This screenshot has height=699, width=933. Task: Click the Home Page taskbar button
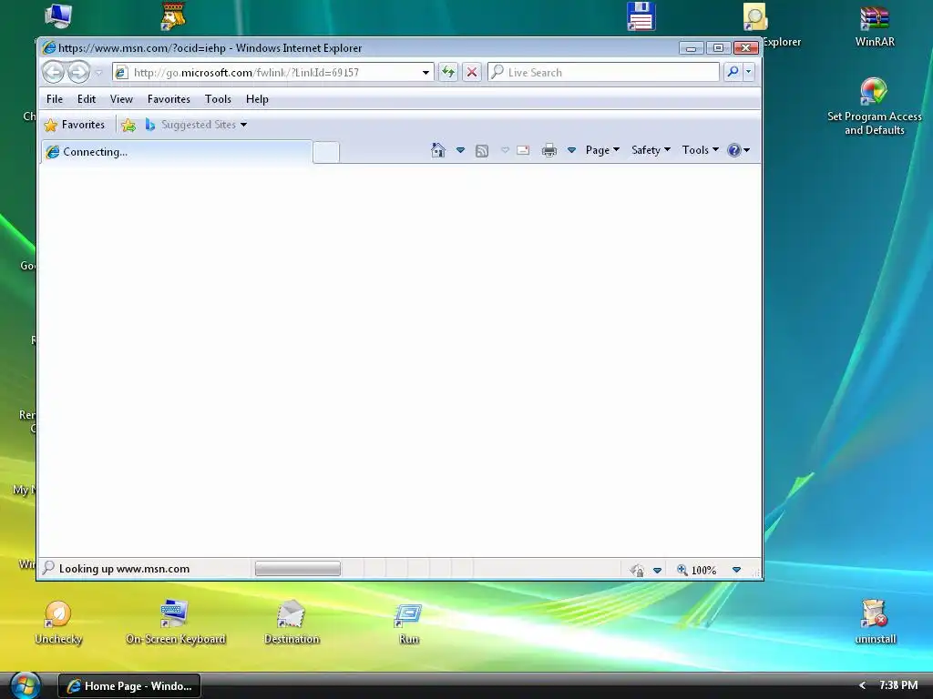[129, 686]
